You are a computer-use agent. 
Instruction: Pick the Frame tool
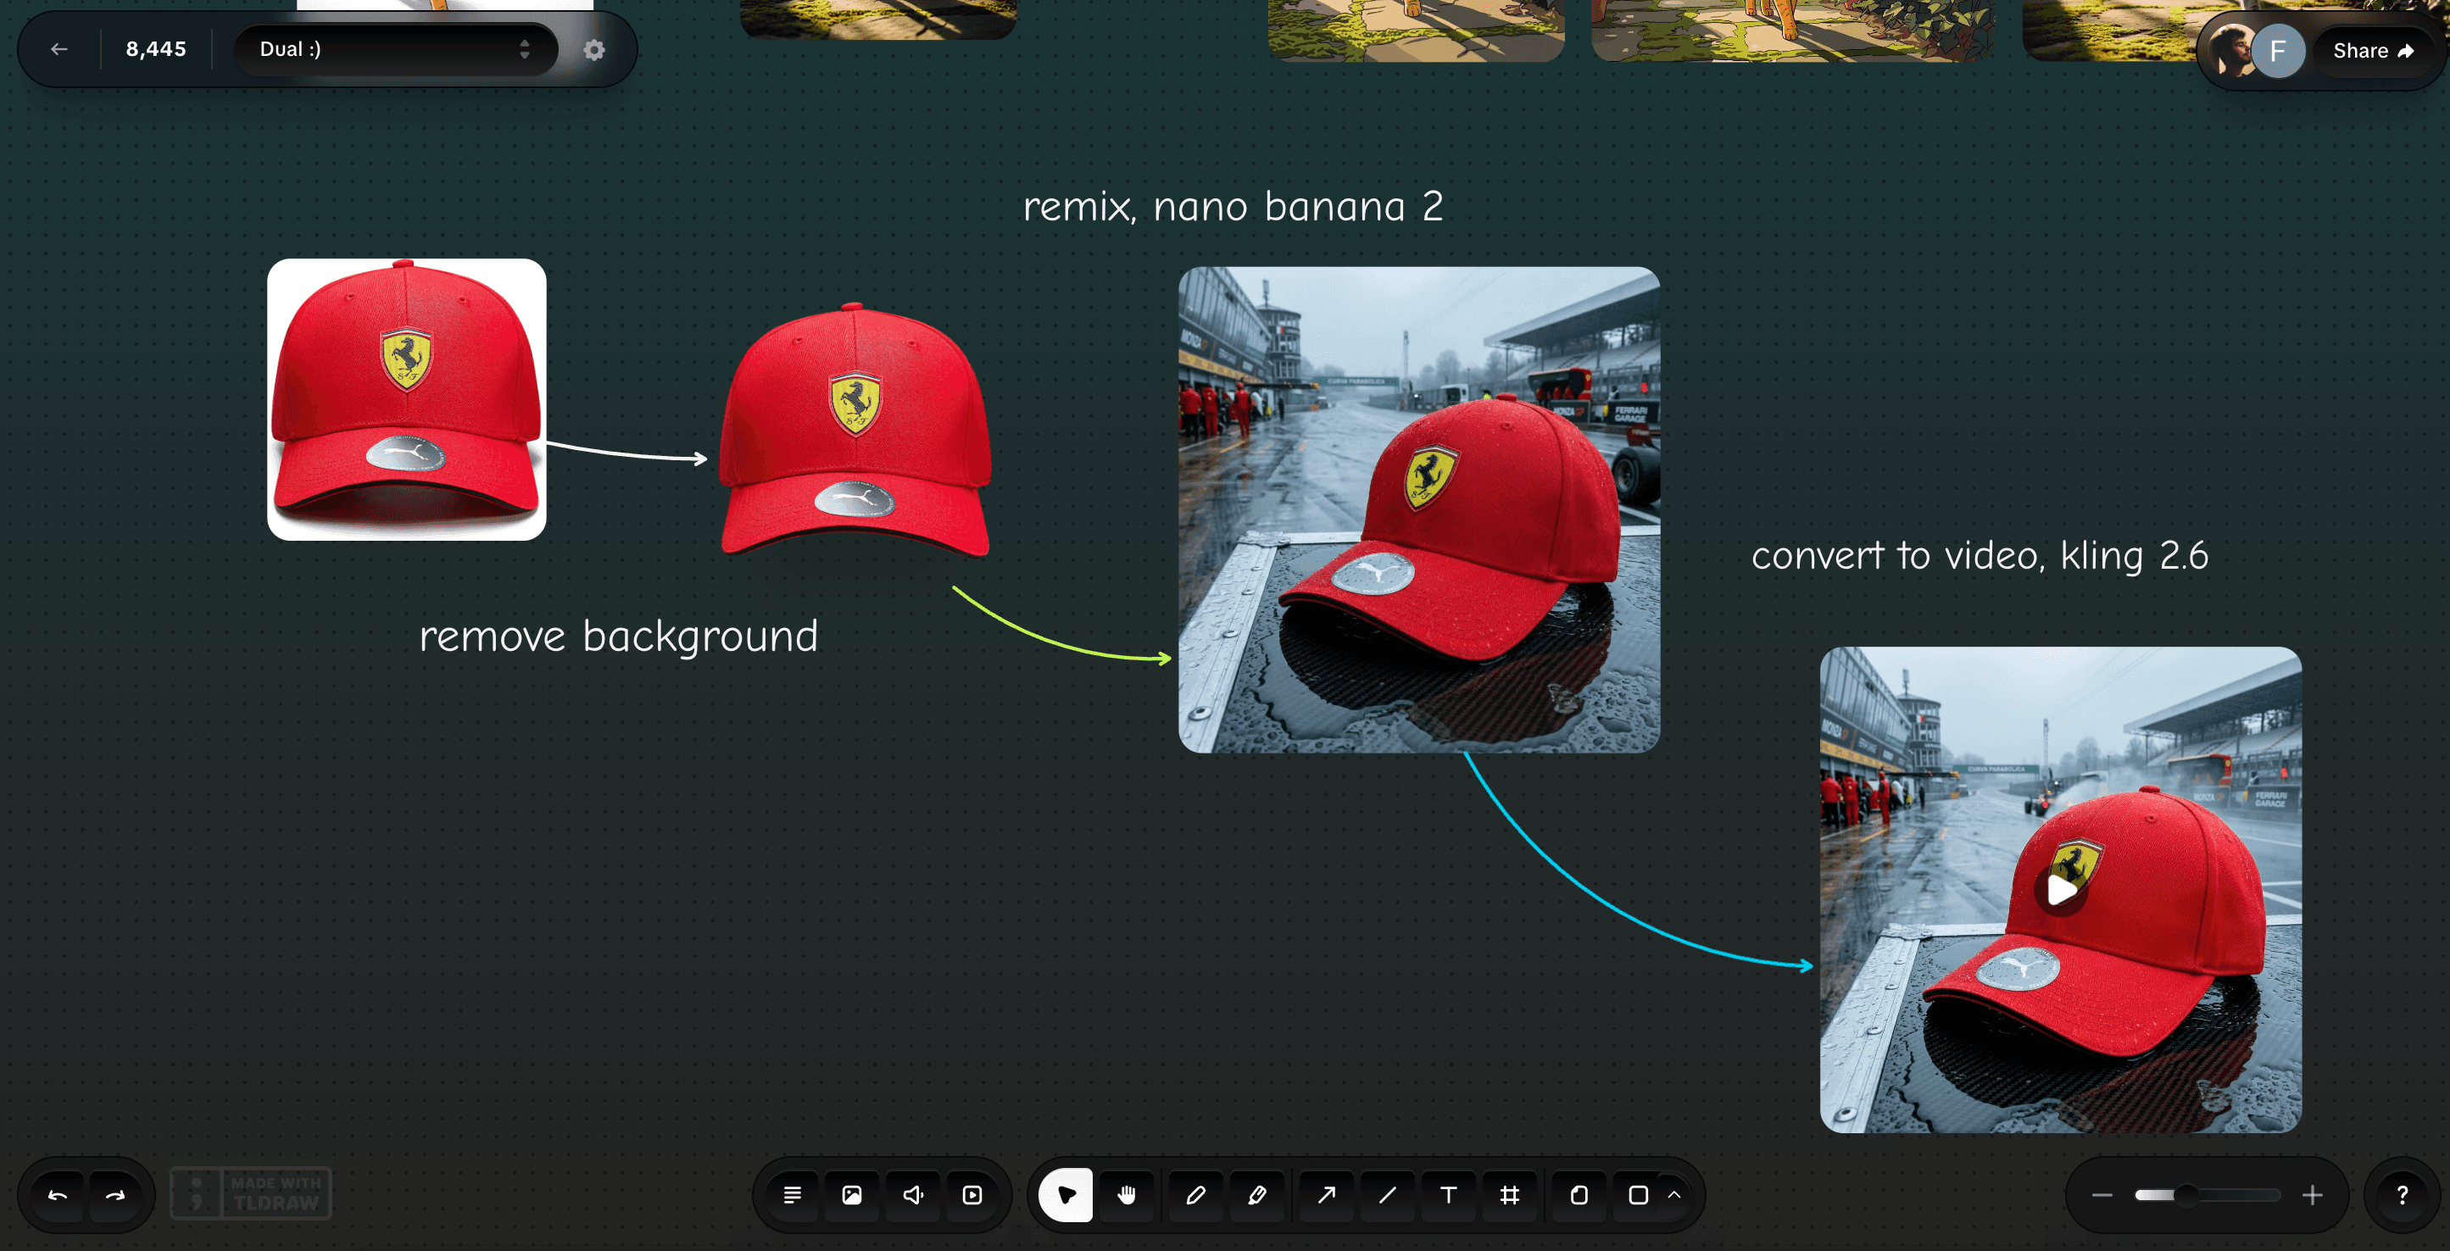pyautogui.click(x=1509, y=1195)
